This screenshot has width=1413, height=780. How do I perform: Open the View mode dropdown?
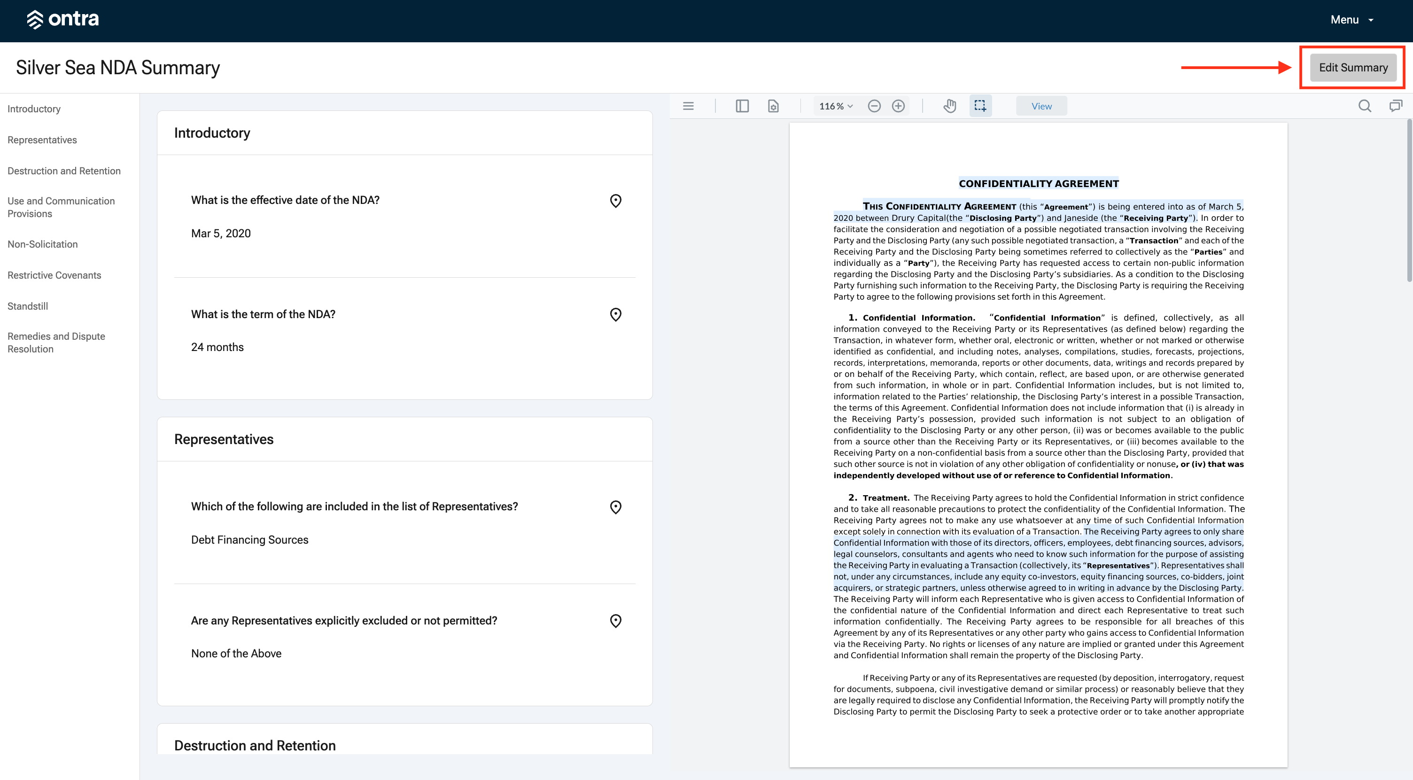point(1041,106)
